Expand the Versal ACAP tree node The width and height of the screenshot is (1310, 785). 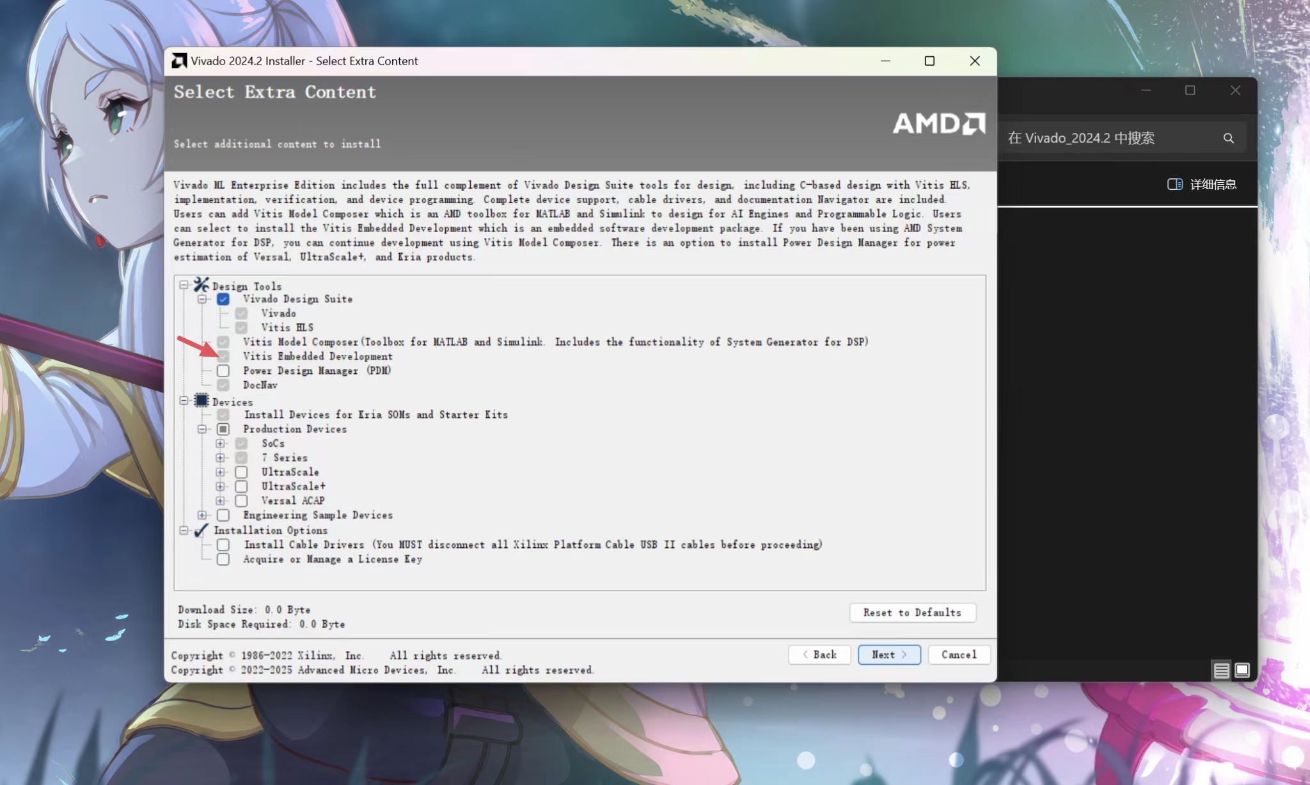(x=220, y=501)
